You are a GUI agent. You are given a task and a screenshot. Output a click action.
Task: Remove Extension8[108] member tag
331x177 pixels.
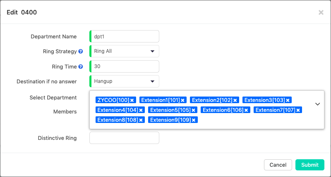(141, 120)
